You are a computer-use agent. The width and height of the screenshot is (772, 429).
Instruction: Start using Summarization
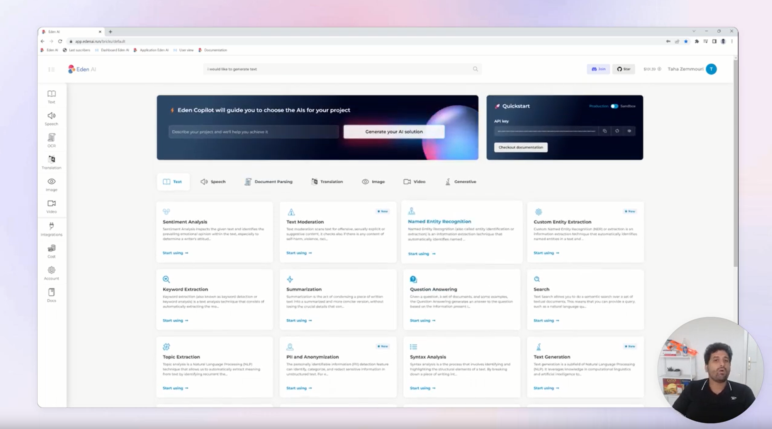(299, 321)
